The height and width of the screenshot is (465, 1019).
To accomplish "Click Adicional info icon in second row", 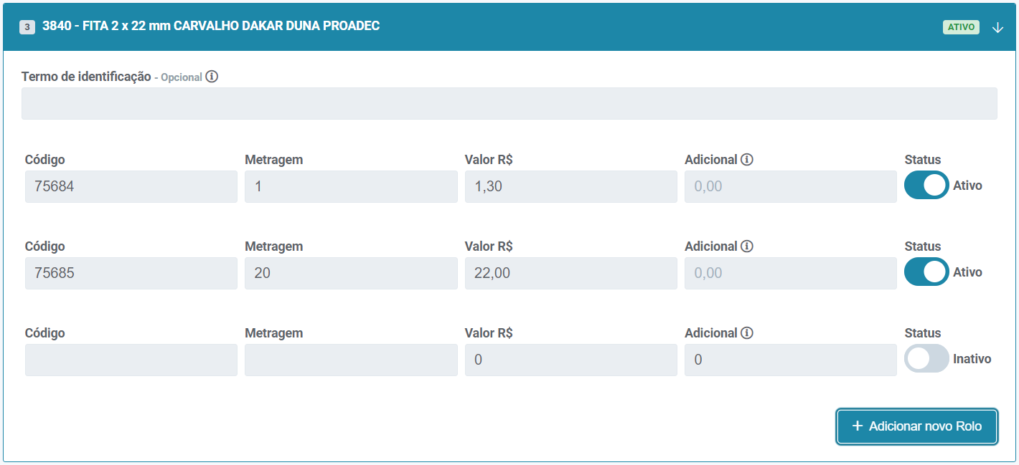I will click(x=747, y=246).
